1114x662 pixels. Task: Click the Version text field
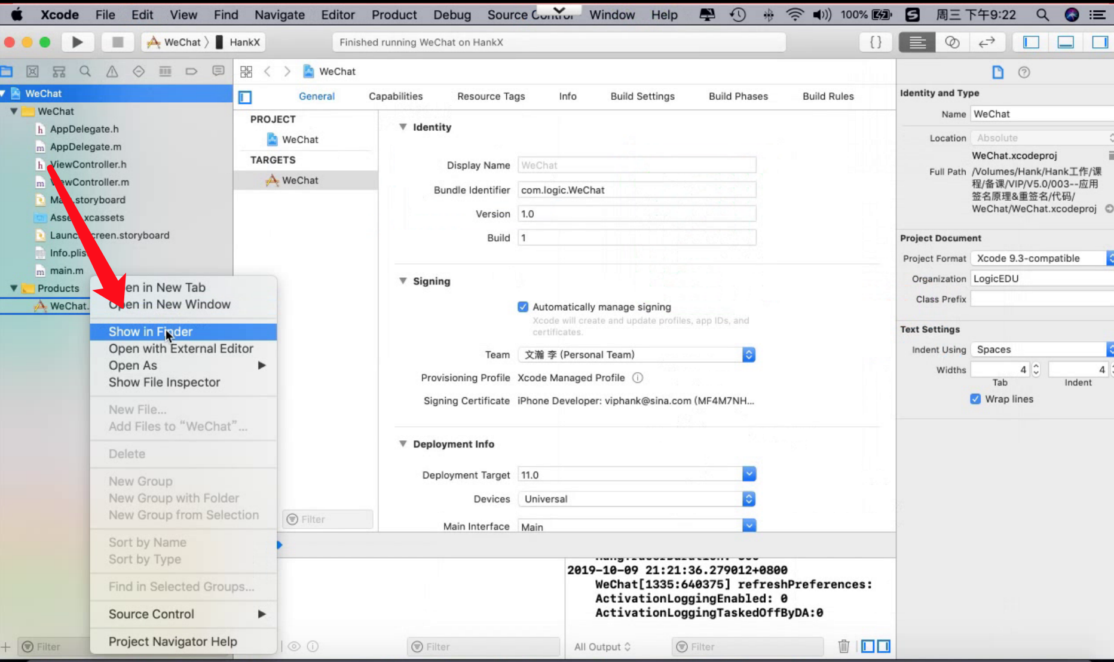[x=636, y=213]
